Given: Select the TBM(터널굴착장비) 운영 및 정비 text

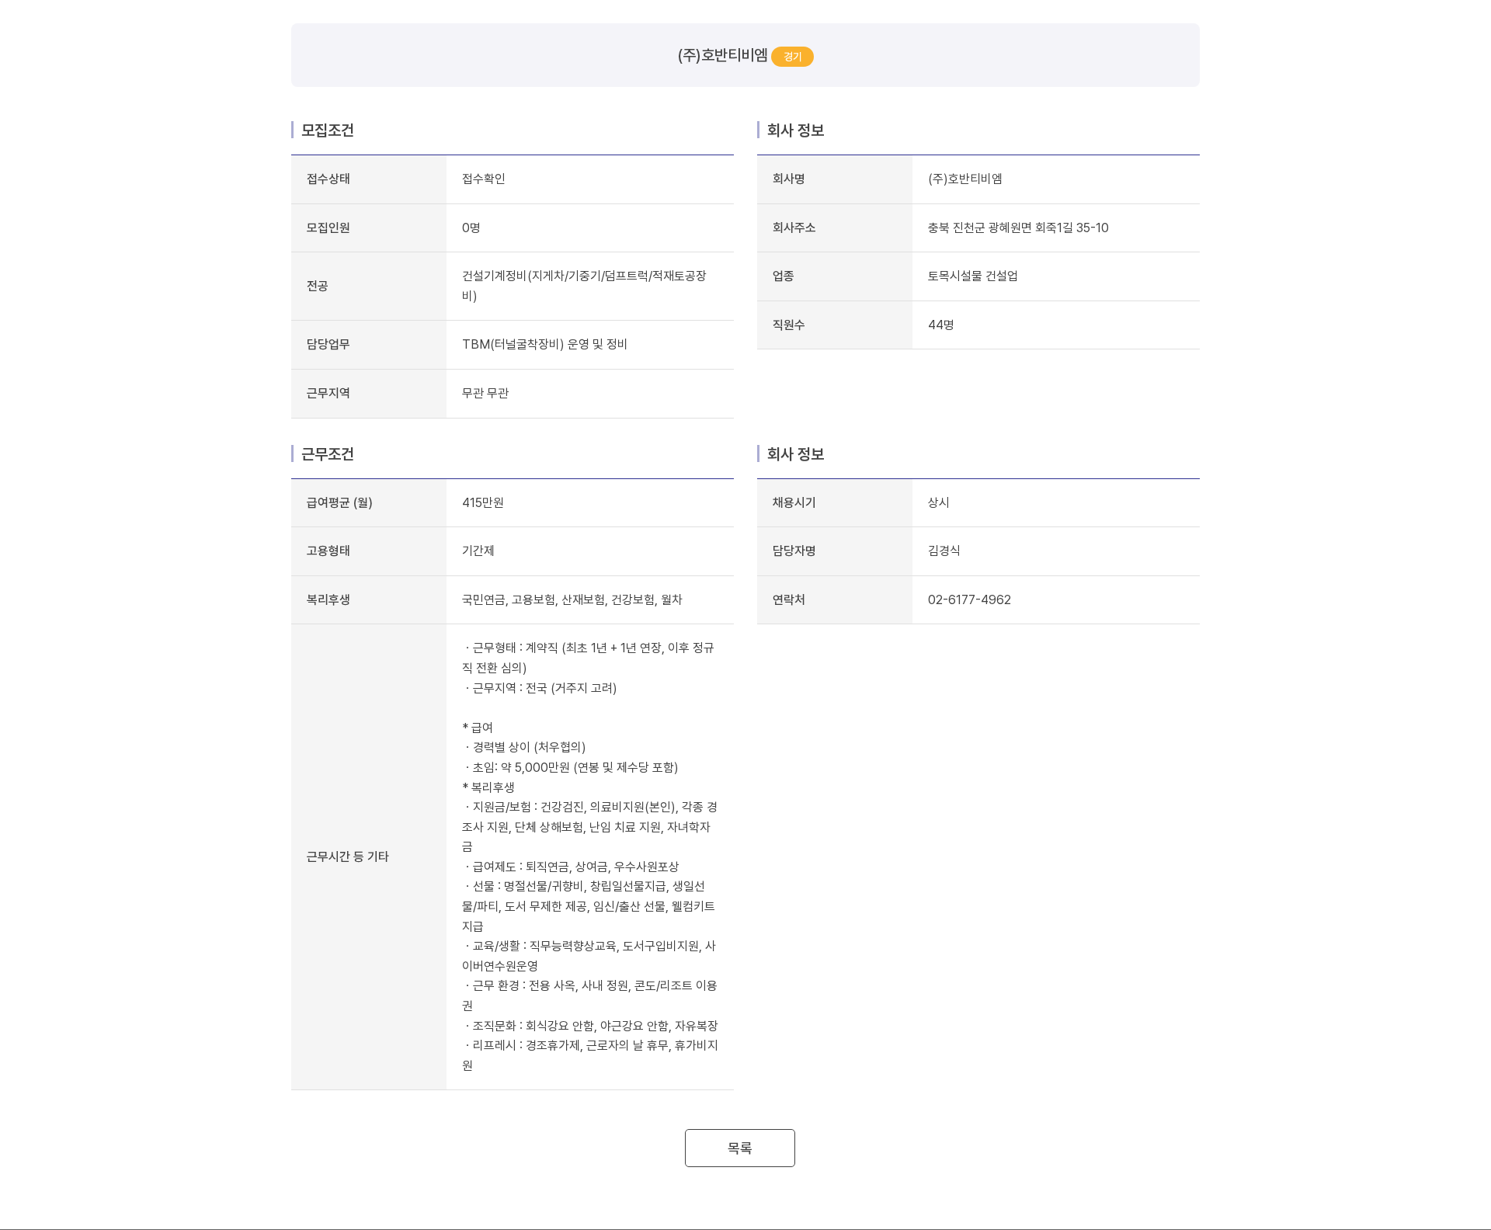Looking at the screenshot, I should coord(544,345).
